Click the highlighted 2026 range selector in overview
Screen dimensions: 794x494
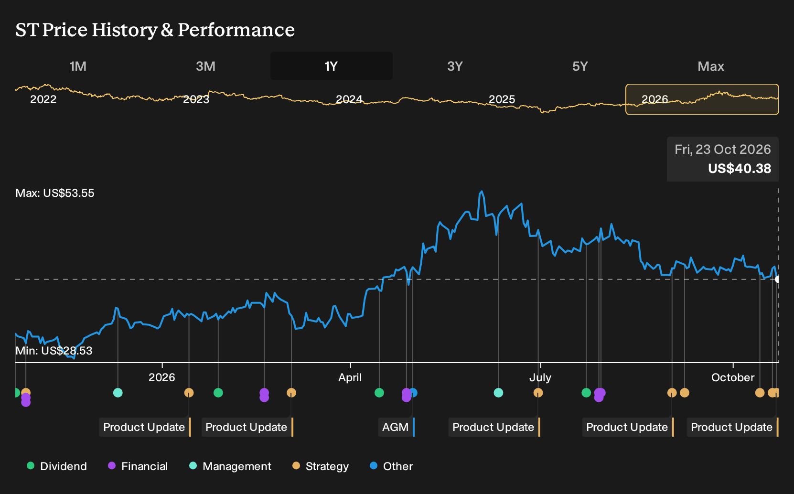pos(702,99)
